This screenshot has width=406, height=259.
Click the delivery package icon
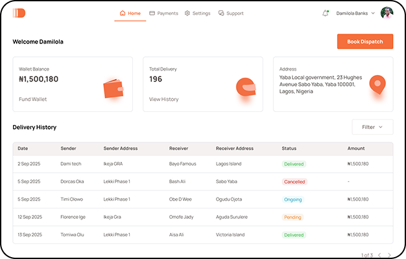pos(245,87)
